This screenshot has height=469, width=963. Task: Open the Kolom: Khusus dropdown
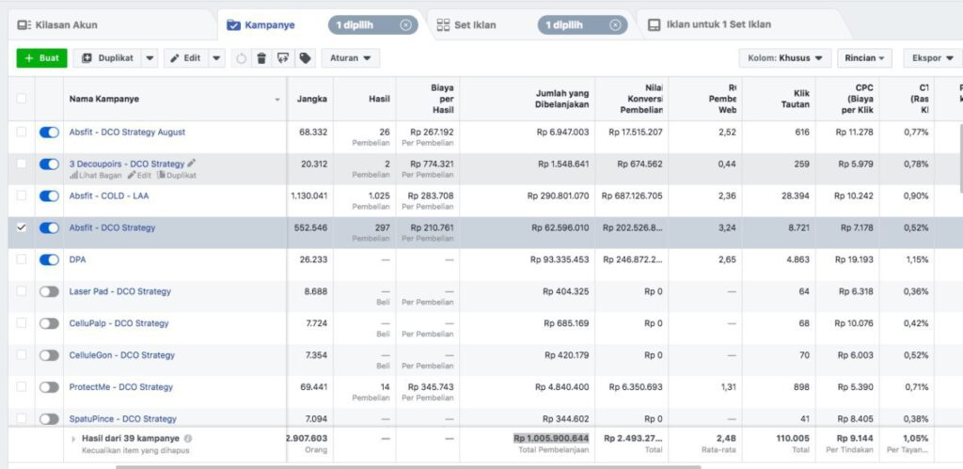(784, 58)
